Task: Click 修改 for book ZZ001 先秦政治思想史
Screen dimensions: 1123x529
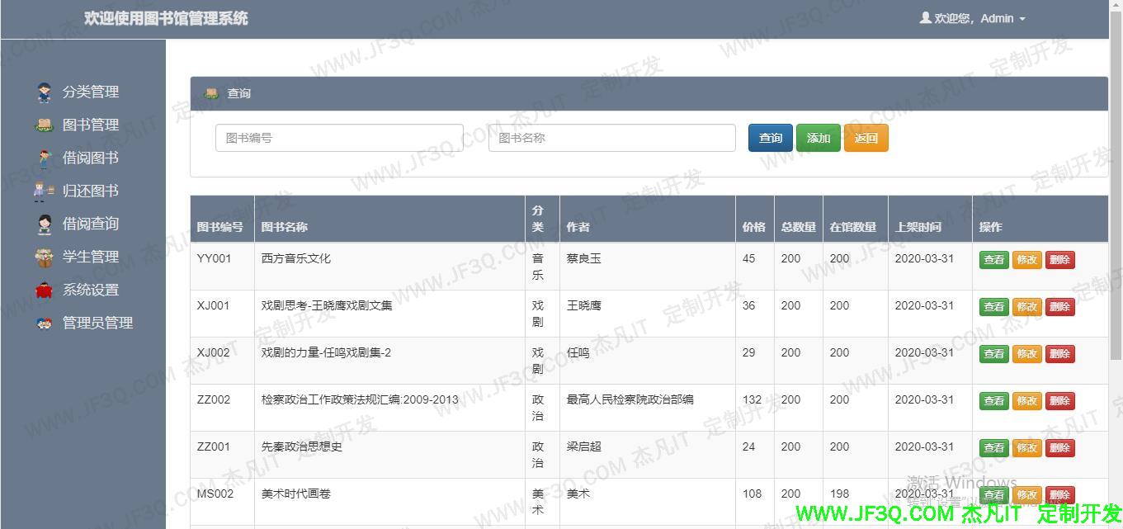Action: click(x=1026, y=448)
